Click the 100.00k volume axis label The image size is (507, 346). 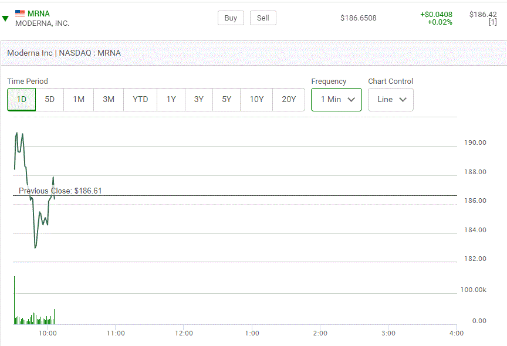point(474,290)
